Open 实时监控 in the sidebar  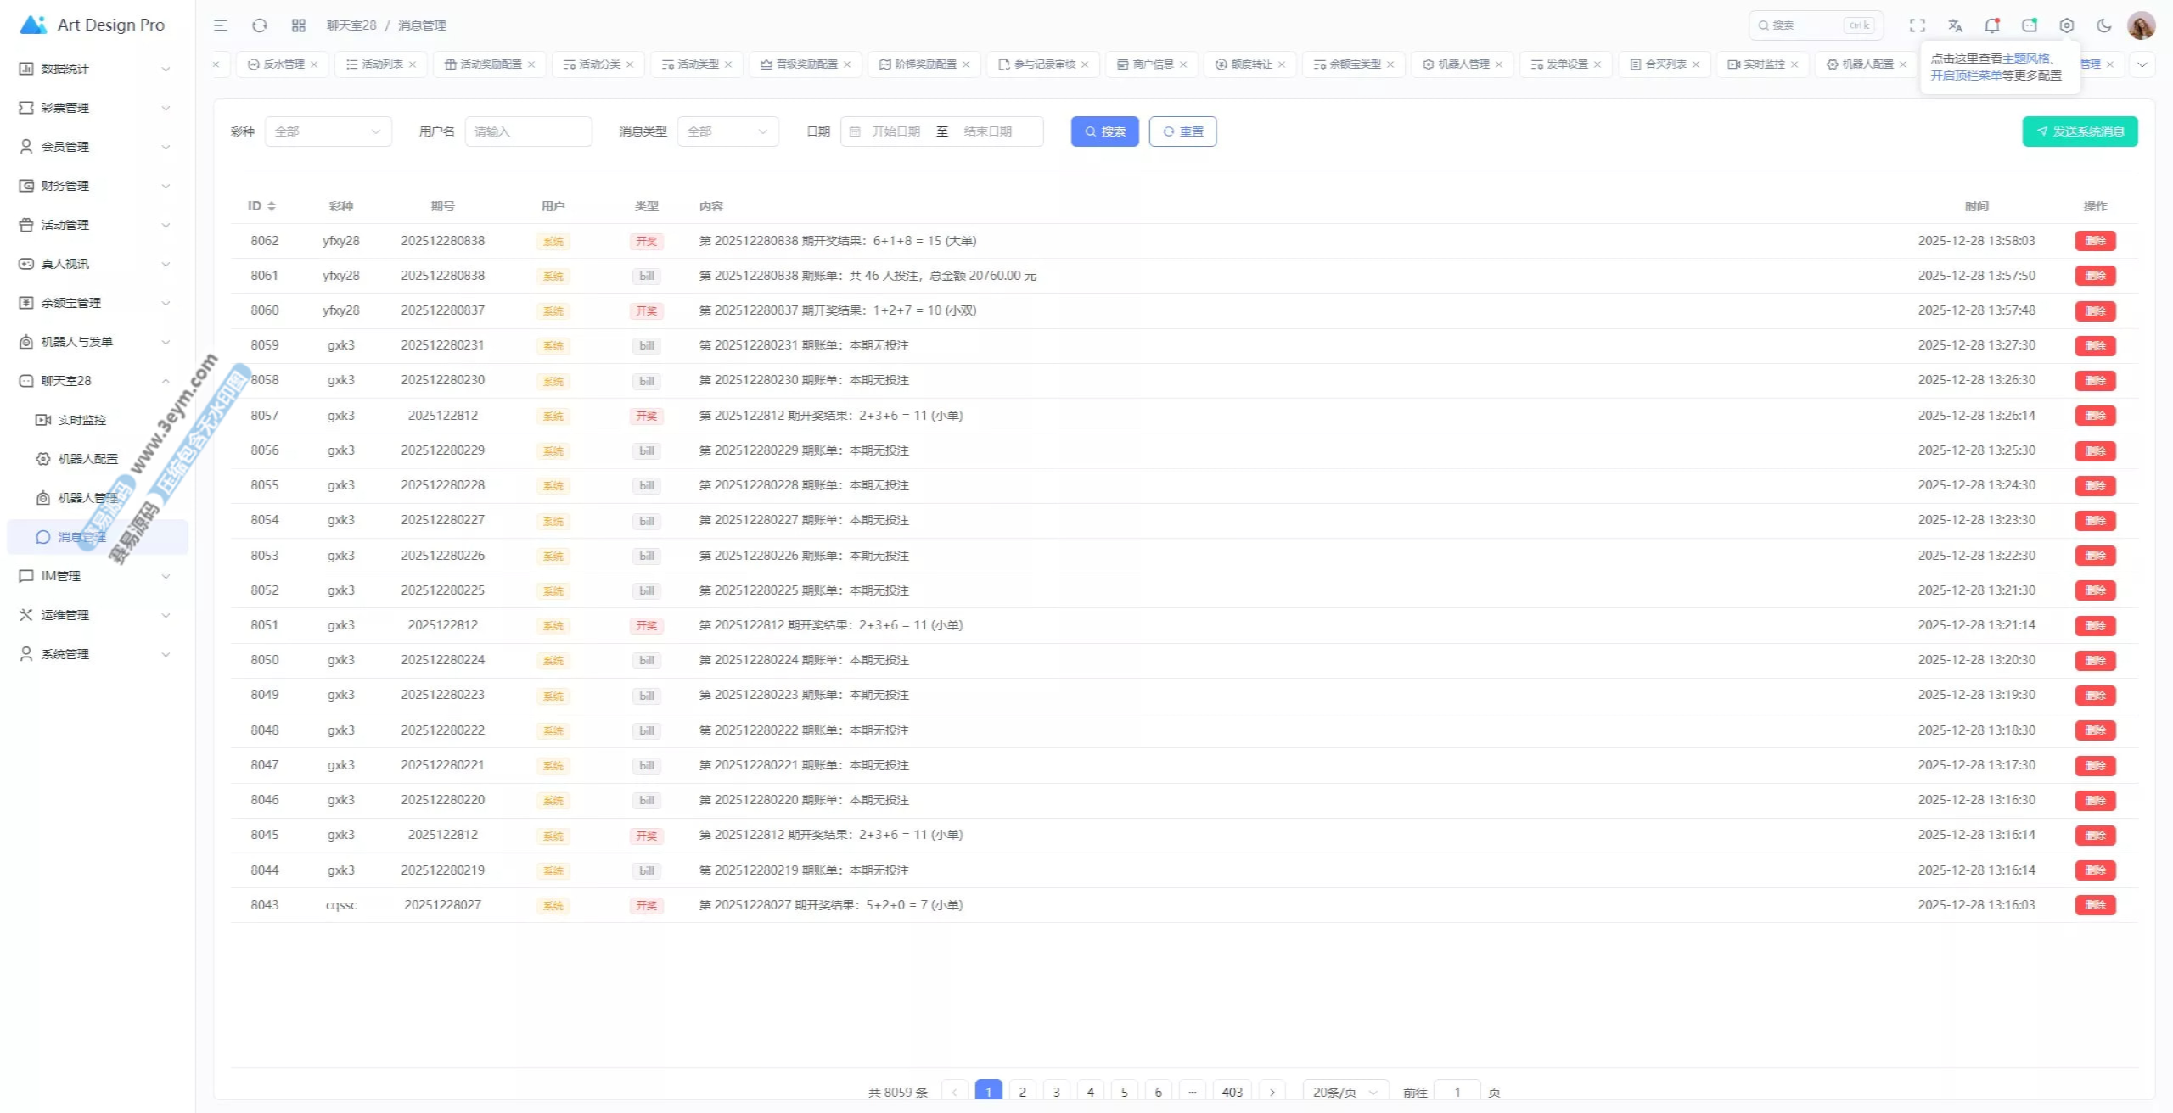click(x=82, y=420)
